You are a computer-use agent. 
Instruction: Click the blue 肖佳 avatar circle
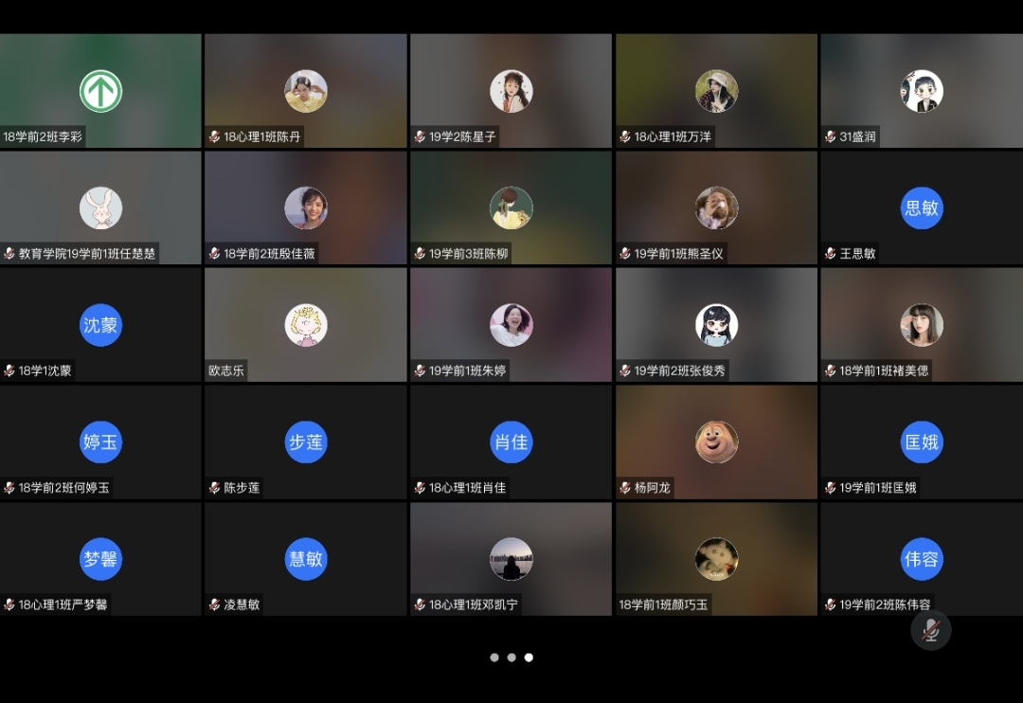[x=511, y=442]
